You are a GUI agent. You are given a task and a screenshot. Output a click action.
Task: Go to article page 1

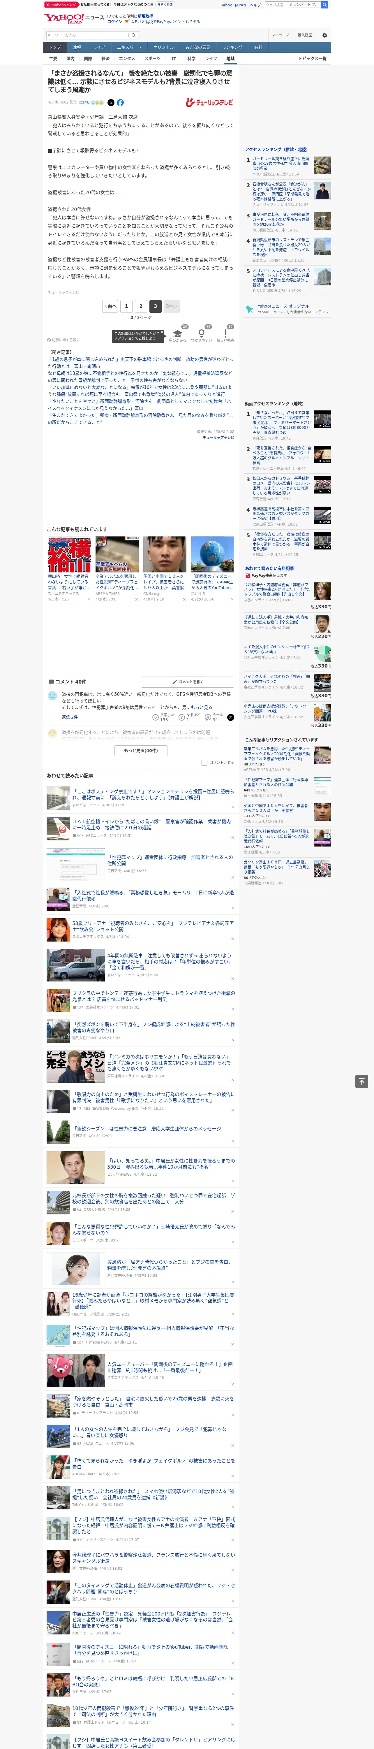click(126, 306)
